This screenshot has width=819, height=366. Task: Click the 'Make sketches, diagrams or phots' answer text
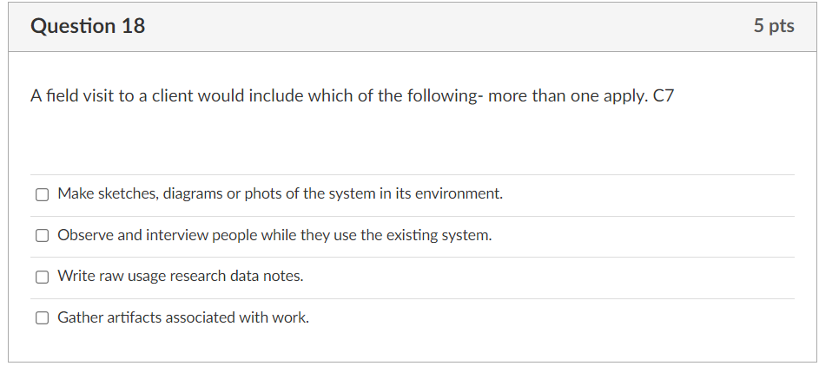280,193
